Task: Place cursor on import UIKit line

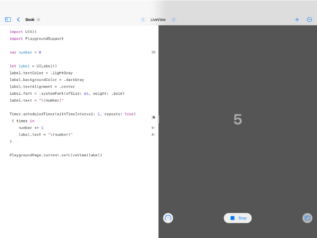Action: (23, 32)
